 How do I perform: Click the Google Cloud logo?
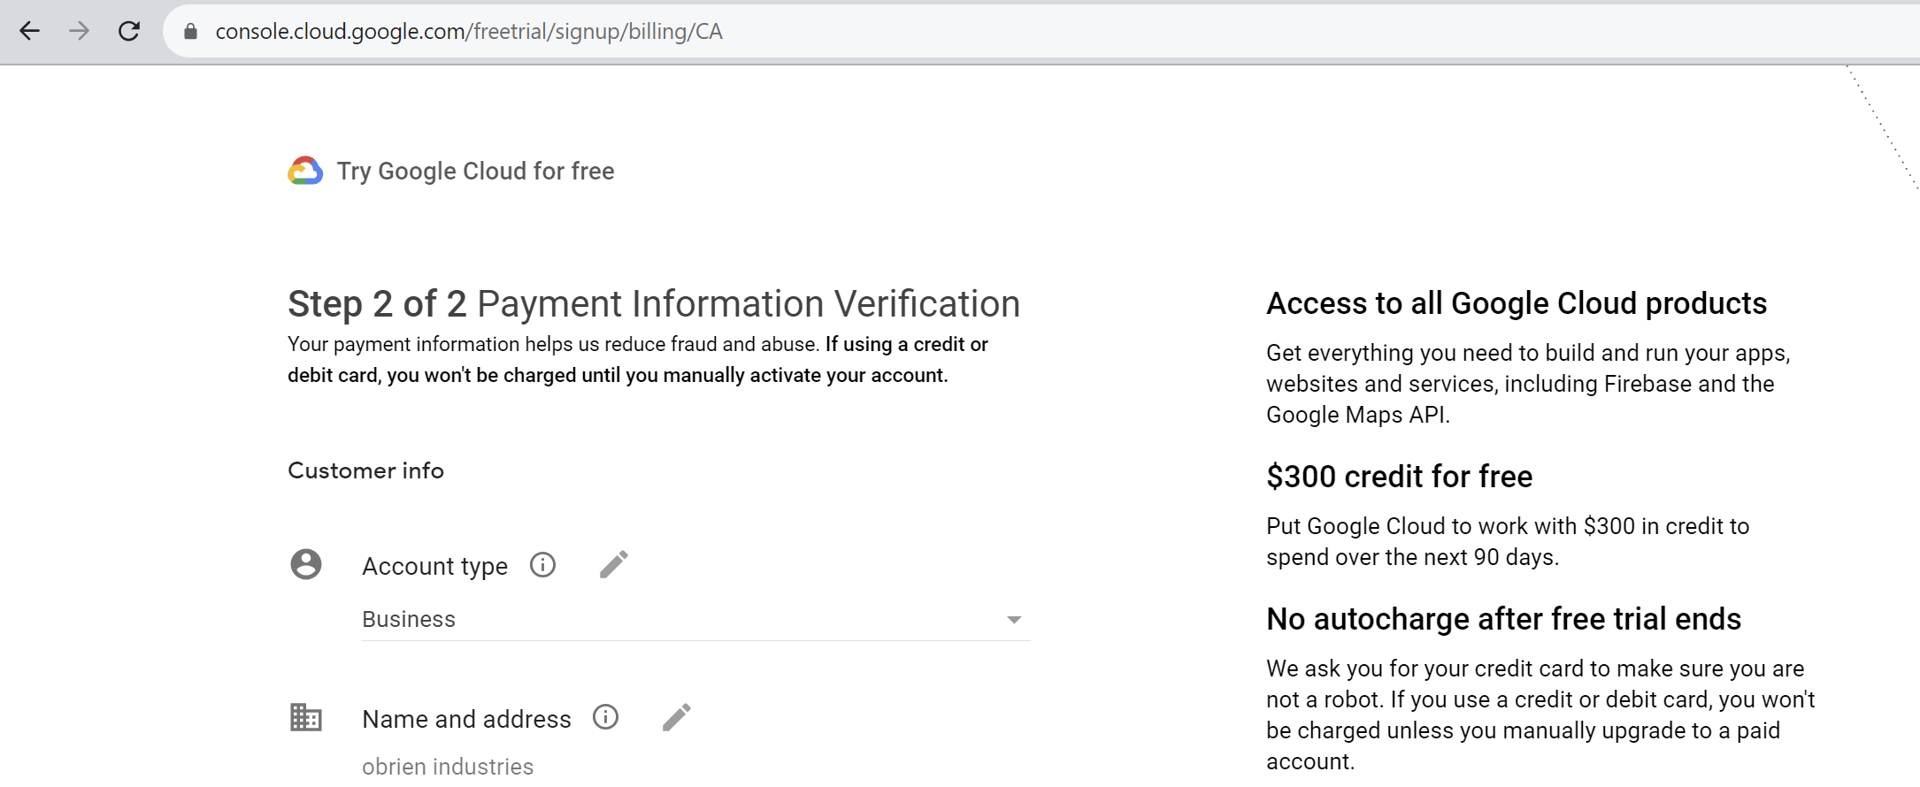coord(304,171)
